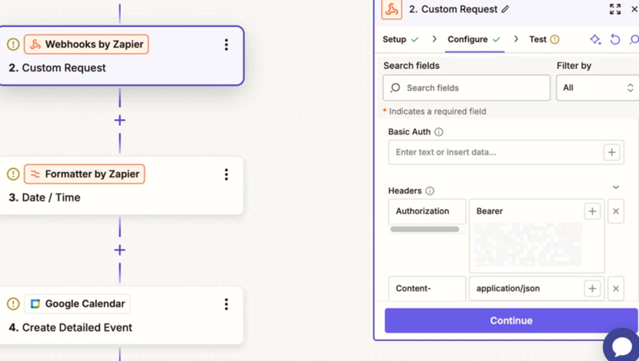Click warning icon on Formatter step

pos(13,174)
